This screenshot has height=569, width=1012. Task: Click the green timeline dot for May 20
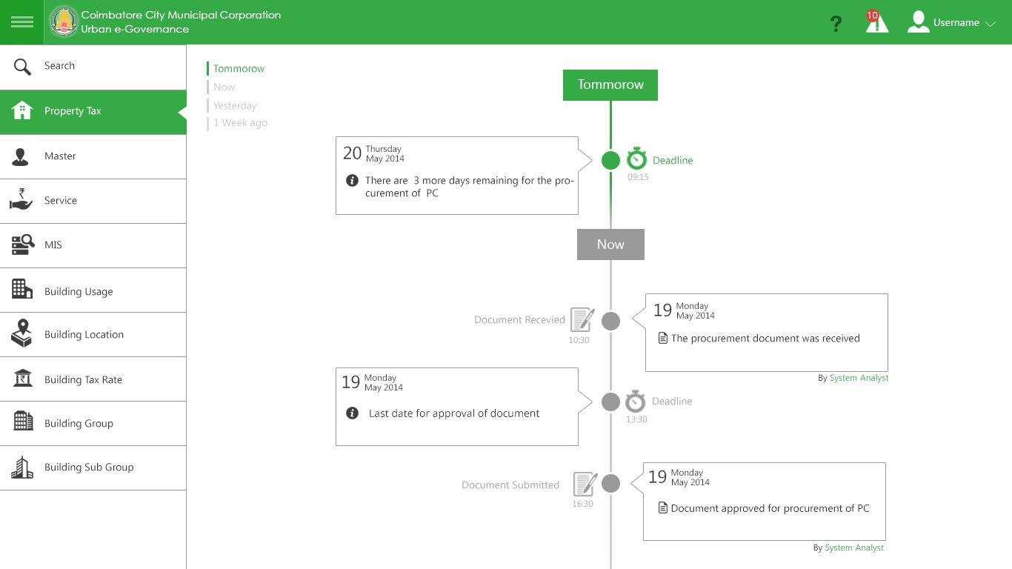point(610,160)
